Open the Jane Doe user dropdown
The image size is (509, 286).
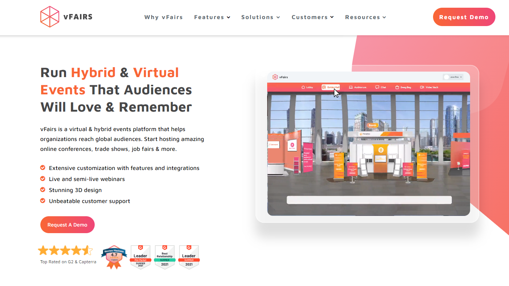tap(453, 77)
